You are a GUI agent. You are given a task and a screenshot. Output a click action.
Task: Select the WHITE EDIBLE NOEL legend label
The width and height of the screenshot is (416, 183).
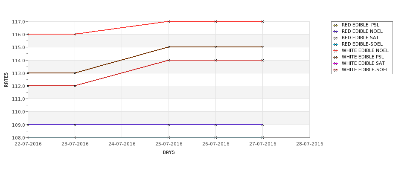click(365, 50)
